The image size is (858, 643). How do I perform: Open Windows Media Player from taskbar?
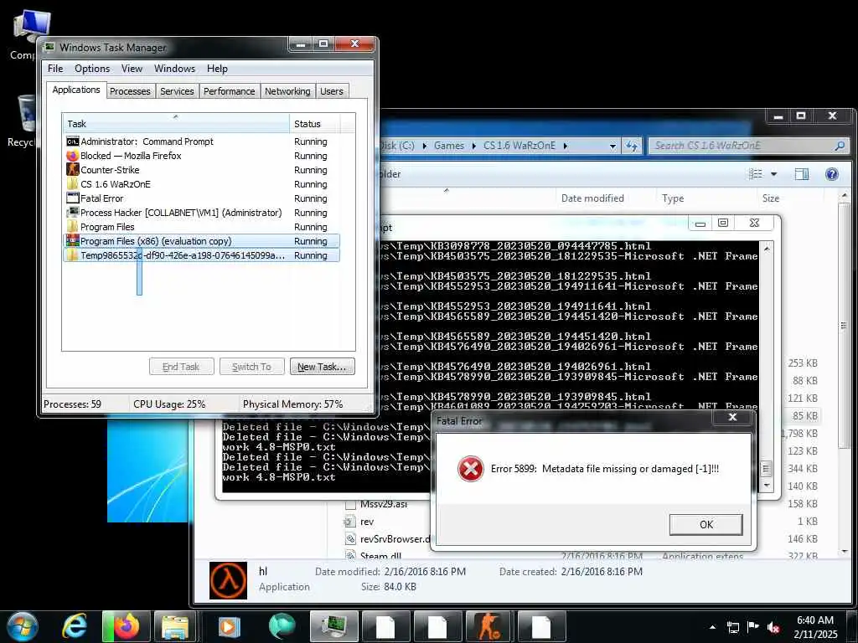click(x=230, y=626)
